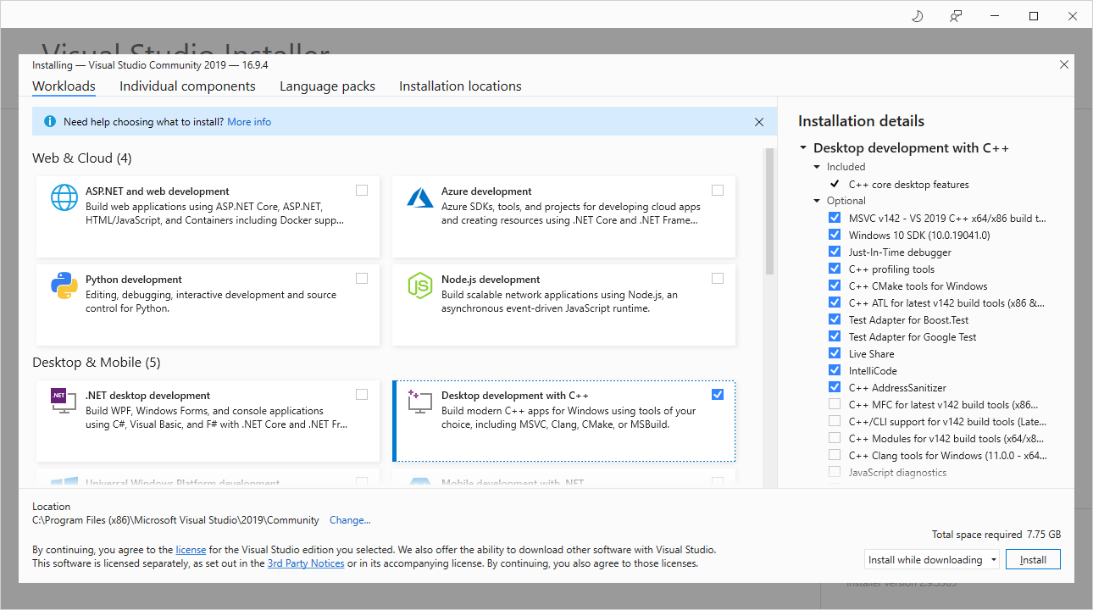Enable ASP.NET and web development workload
Screen dimensions: 1093x610
[362, 191]
